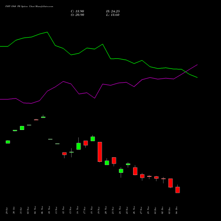
Task: Click the '17 Nov' date label
Action: pyautogui.click(x=84, y=210)
